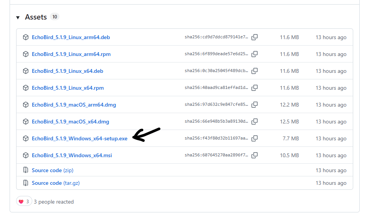
Task: Click hash sha256:6f899deade57e6d25…
Action: (217, 54)
